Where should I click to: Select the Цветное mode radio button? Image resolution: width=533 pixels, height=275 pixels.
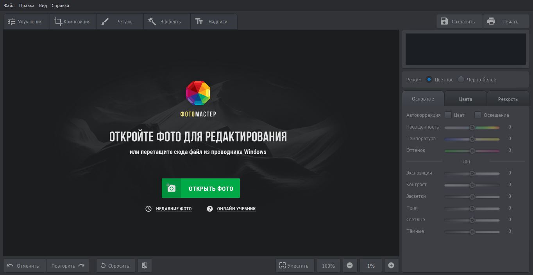click(429, 79)
